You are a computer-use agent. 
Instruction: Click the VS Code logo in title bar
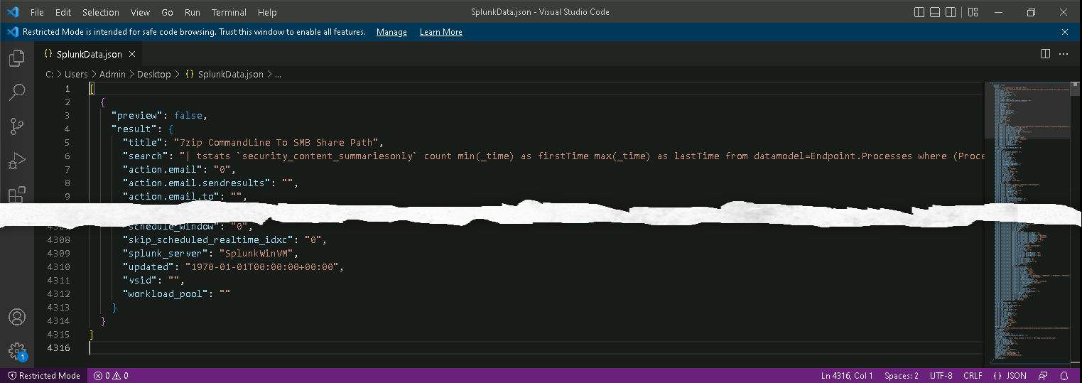click(x=12, y=12)
